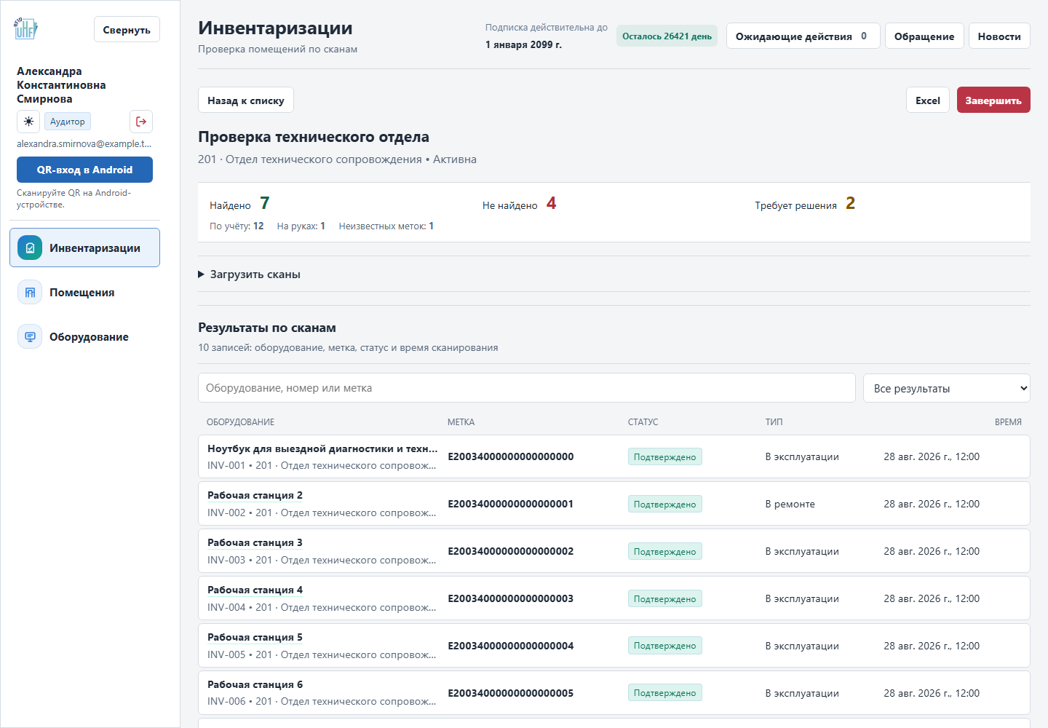
Task: Click the Подтверждено status for Рабочая станция 3
Action: click(665, 551)
